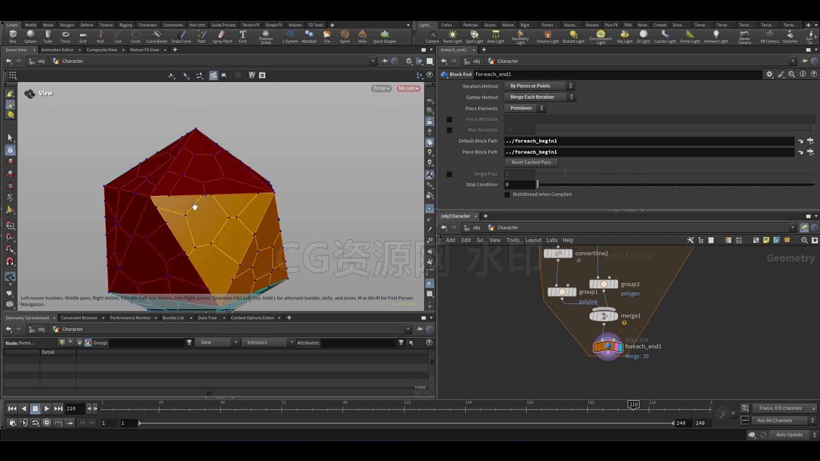The image size is (820, 461).
Task: Open the Performance Monitor tab
Action: [130, 318]
